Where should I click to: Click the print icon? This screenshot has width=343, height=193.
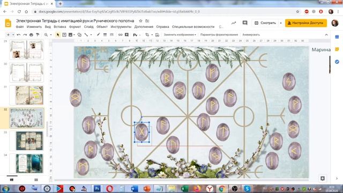click(31, 35)
